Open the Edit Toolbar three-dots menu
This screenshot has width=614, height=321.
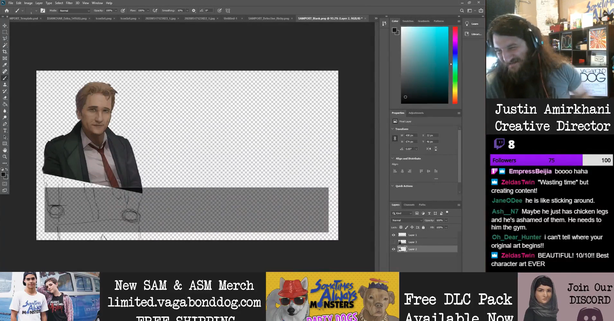(x=5, y=163)
